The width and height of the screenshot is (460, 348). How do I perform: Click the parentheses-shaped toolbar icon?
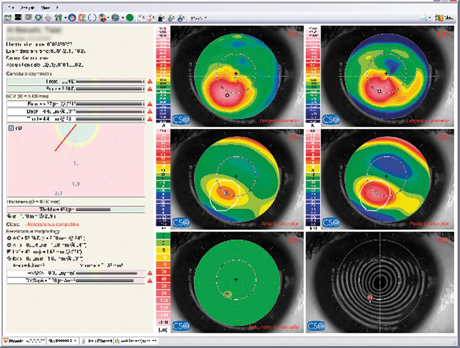pyautogui.click(x=92, y=17)
